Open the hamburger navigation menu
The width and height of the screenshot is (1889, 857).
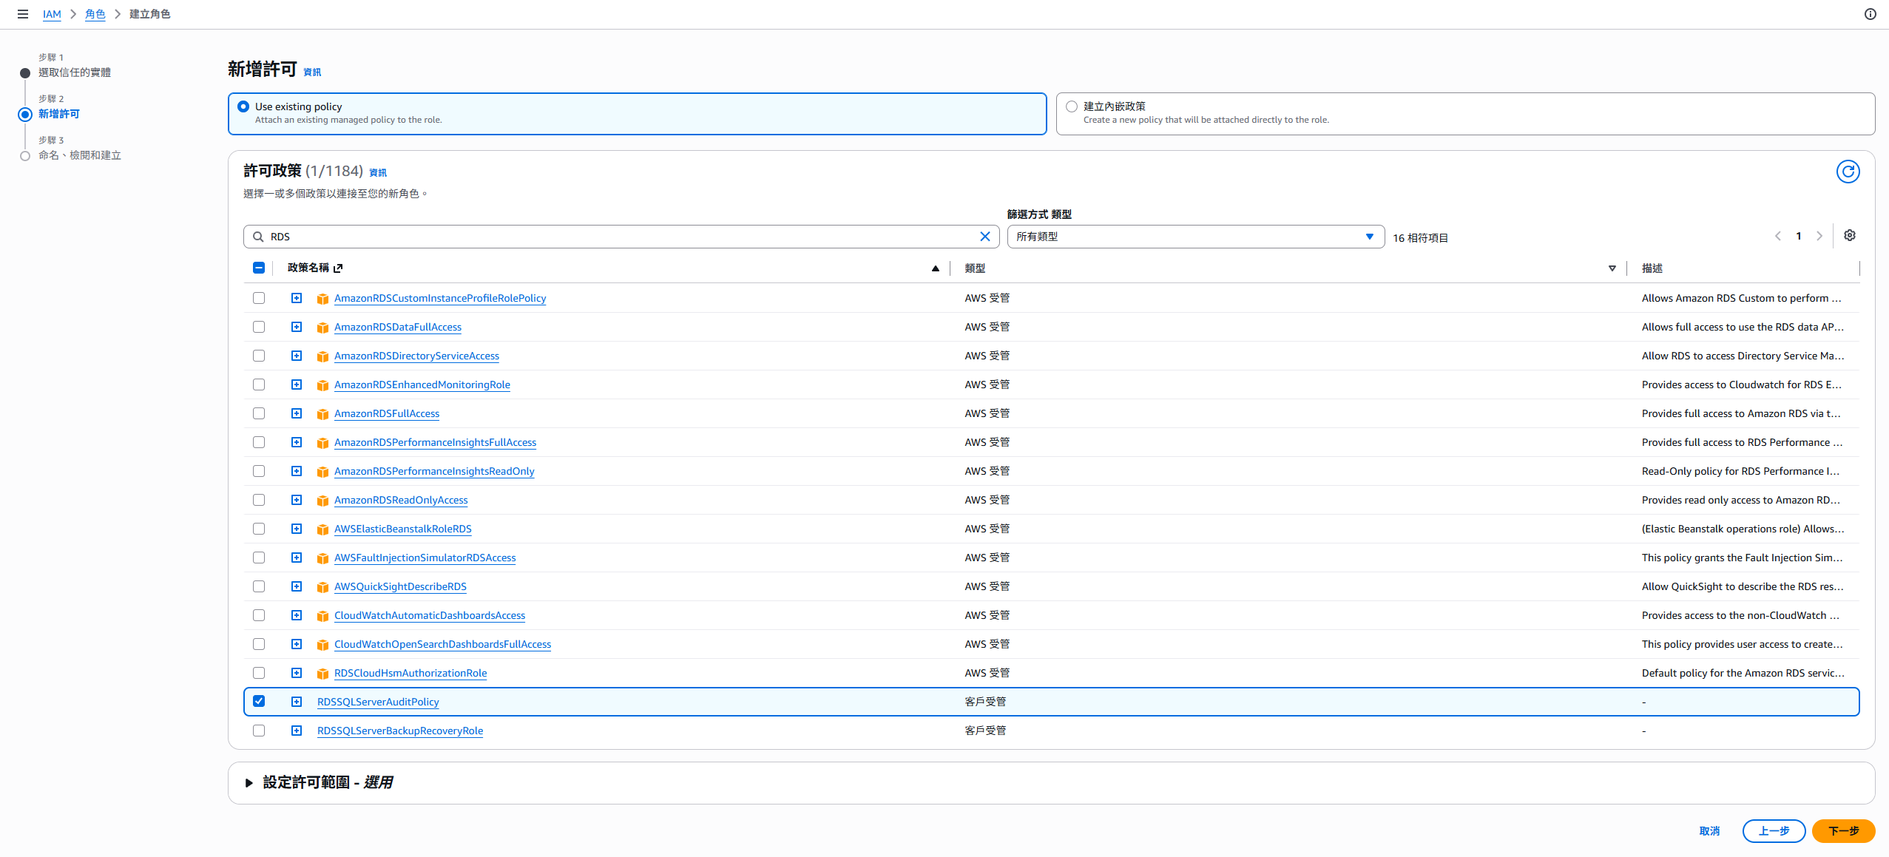pos(23,14)
